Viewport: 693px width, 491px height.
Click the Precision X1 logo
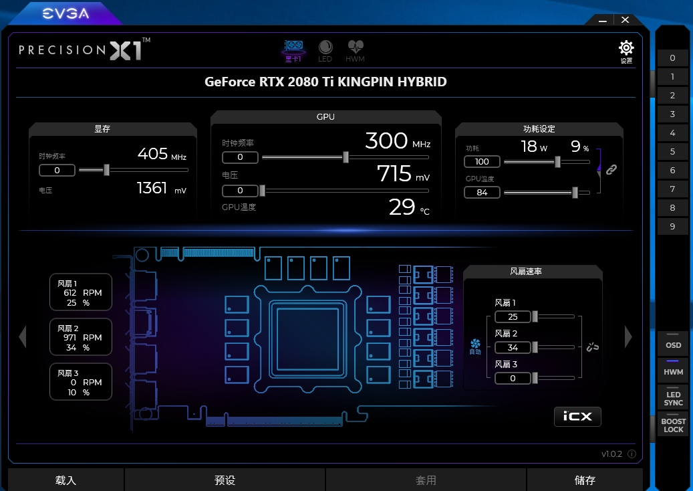(x=84, y=49)
